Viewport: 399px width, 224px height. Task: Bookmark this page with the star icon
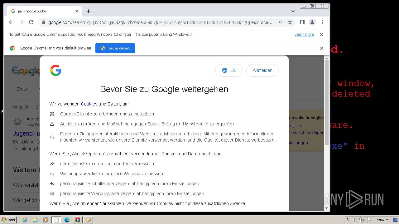[x=290, y=22]
